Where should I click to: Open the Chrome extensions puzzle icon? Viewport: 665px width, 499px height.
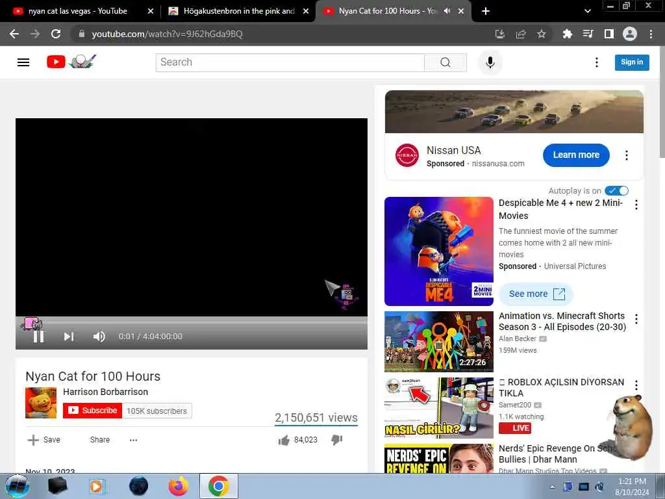click(567, 34)
